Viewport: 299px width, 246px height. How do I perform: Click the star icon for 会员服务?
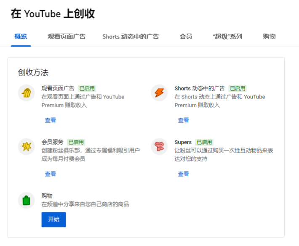click(x=26, y=146)
